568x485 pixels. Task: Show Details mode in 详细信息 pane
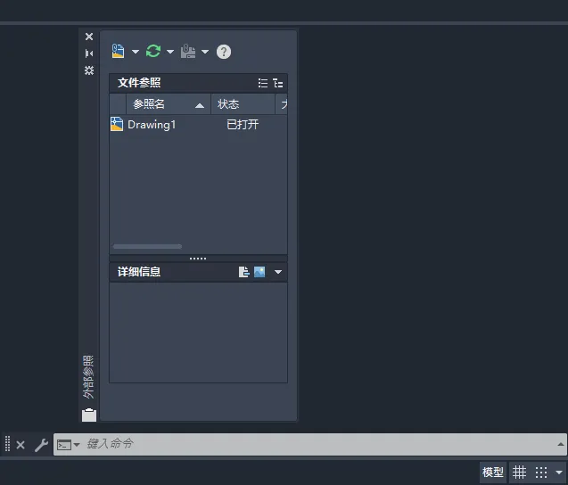243,272
